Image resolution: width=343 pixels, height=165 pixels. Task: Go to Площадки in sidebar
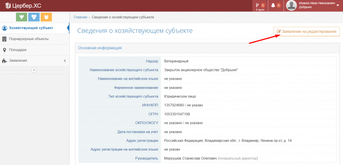[x=18, y=50]
